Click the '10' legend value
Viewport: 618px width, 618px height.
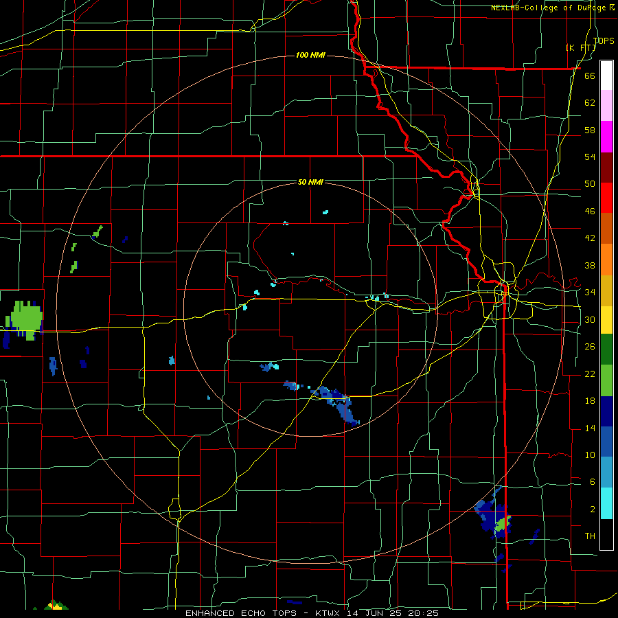pos(590,455)
